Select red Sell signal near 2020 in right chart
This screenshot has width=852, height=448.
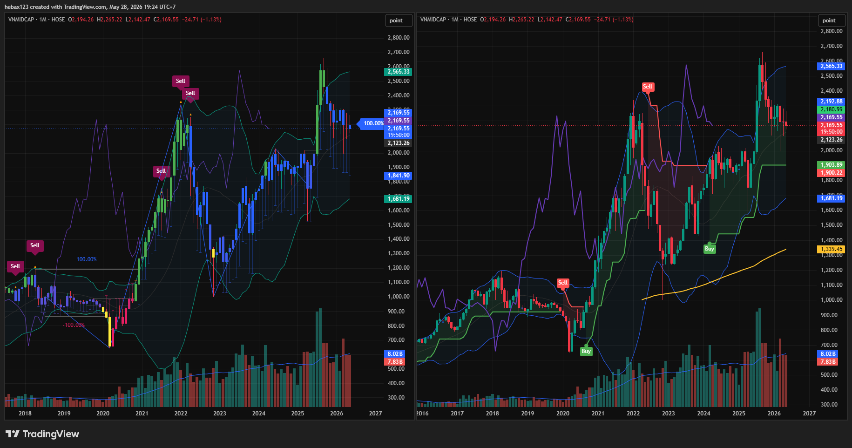[563, 283]
